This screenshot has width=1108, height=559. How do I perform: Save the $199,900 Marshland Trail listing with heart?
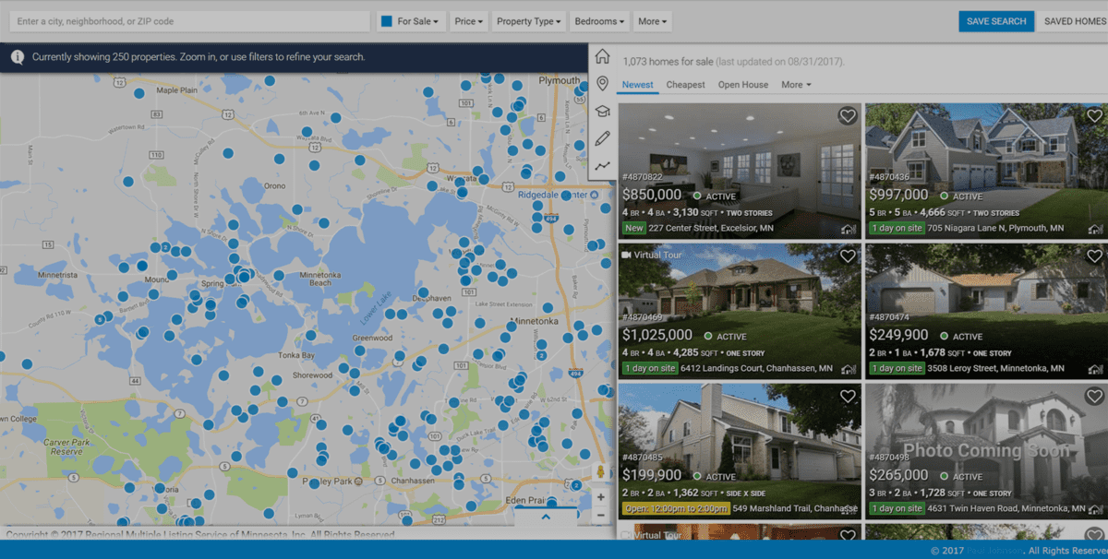click(847, 397)
